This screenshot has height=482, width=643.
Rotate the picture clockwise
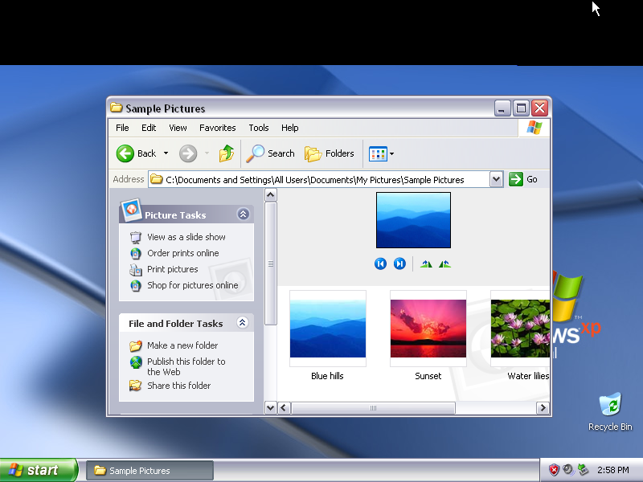click(426, 263)
